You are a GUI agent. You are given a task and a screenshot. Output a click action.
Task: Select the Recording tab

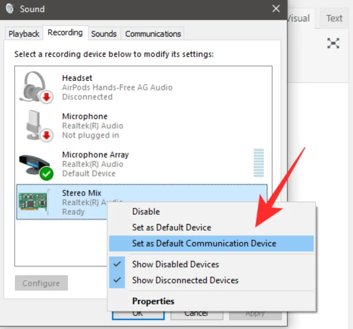point(65,33)
